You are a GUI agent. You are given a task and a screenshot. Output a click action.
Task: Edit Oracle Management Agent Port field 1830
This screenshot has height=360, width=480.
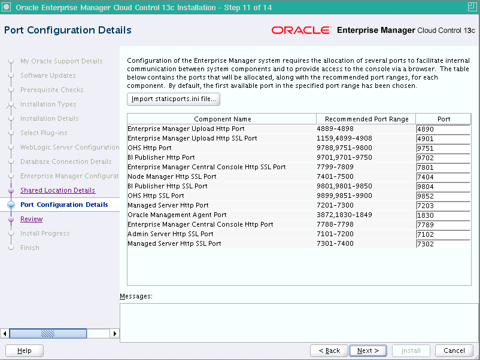(x=443, y=215)
